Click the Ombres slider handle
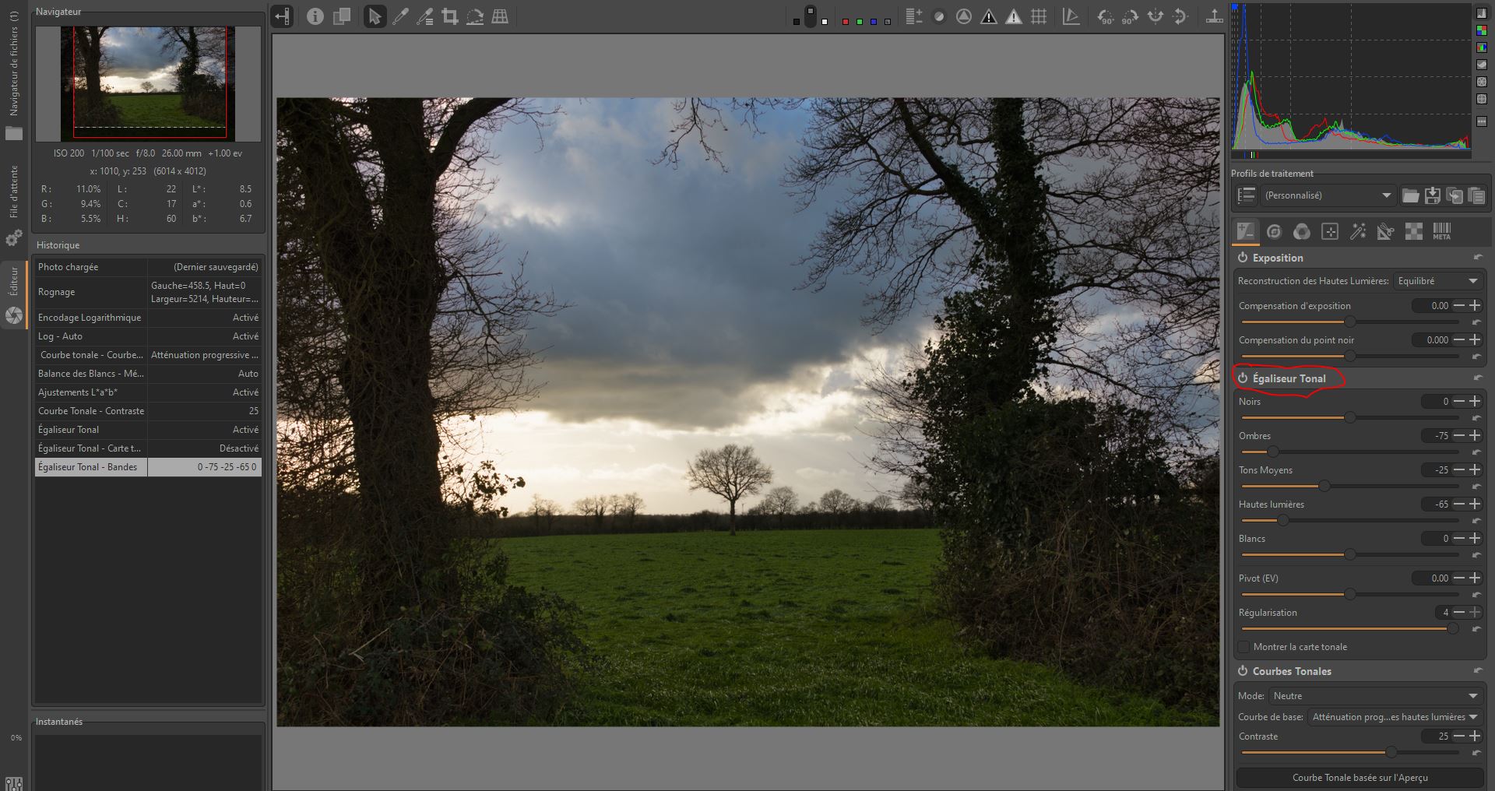This screenshot has height=791, width=1495. coord(1272,452)
